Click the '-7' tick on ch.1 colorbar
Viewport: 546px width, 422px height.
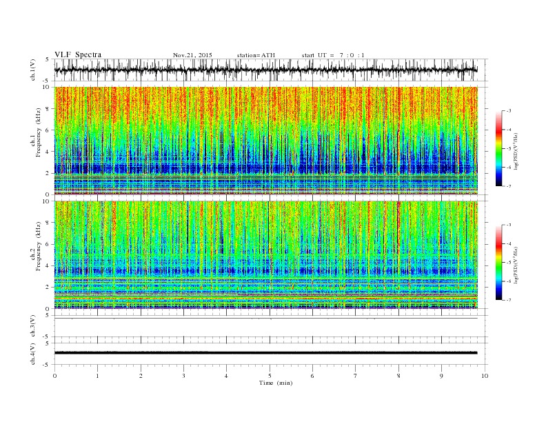click(509, 186)
